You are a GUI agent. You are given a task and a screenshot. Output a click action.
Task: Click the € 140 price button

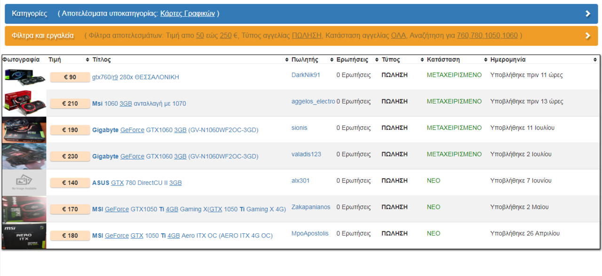tap(70, 183)
